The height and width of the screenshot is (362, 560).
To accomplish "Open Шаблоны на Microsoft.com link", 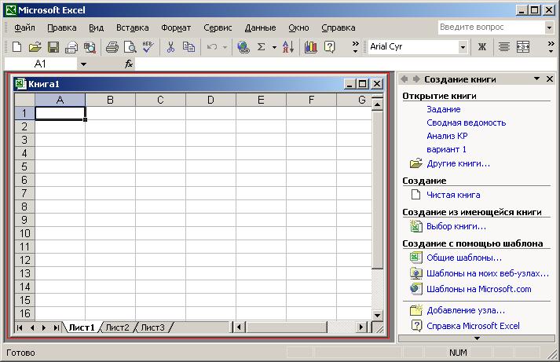I will (479, 289).
